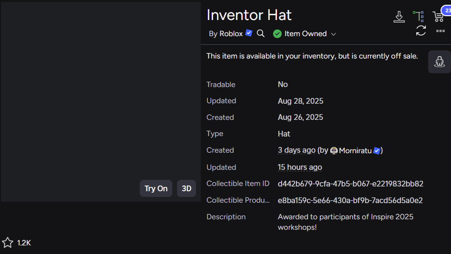
Task: Click the cart item count badge
Action: click(x=447, y=10)
